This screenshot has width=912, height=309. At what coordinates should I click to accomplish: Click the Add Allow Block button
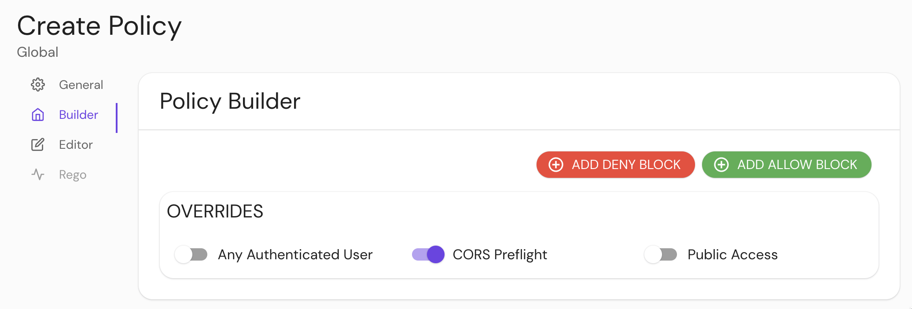click(x=786, y=165)
